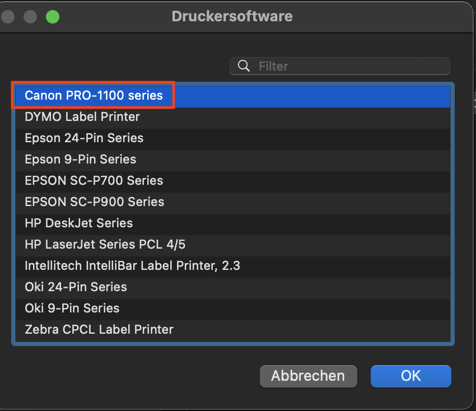Click the green zoom window button
The width and height of the screenshot is (476, 411).
(52, 16)
